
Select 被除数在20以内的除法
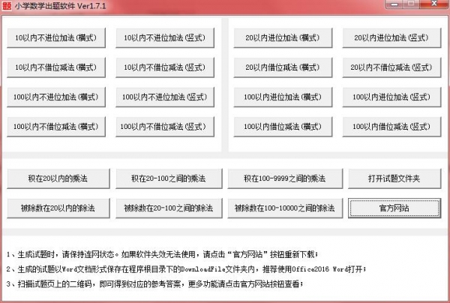pyautogui.click(x=58, y=208)
